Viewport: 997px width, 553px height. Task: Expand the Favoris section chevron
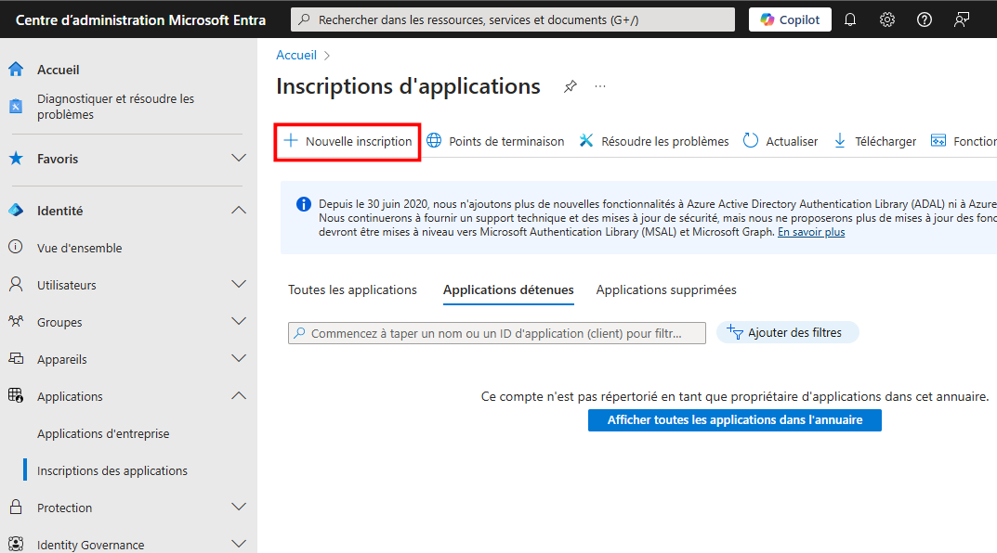pos(239,158)
